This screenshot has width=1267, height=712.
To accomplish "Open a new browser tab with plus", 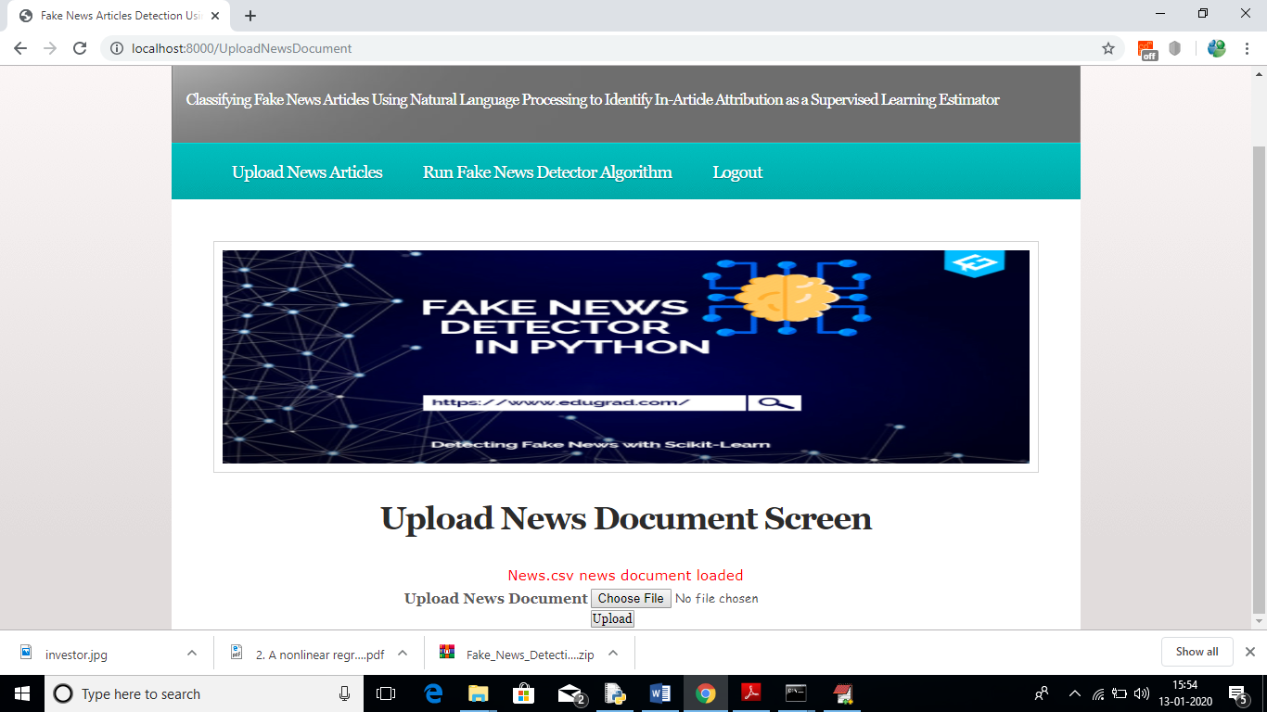I will 250,16.
